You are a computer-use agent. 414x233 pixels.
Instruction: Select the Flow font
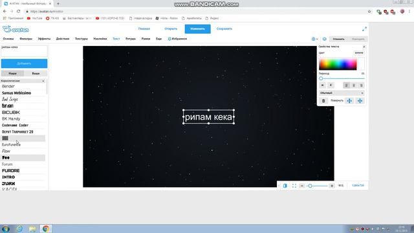coord(23,151)
